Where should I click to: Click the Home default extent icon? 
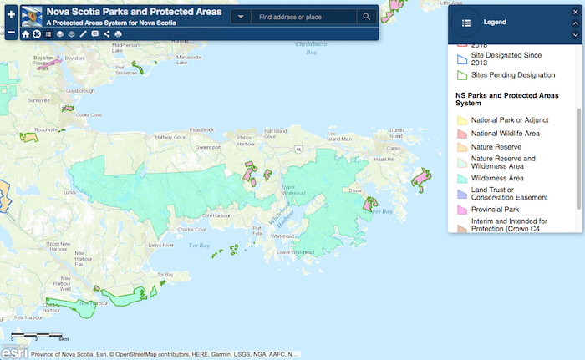25,34
